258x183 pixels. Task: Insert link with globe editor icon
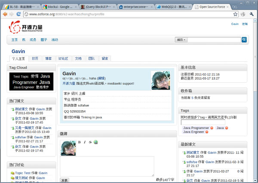pos(95,142)
